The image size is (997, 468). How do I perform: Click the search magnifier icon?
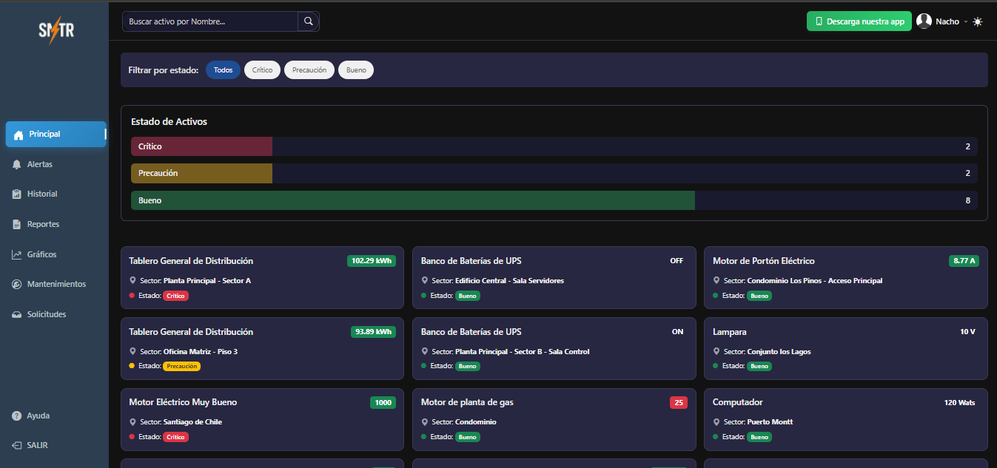[x=308, y=21]
